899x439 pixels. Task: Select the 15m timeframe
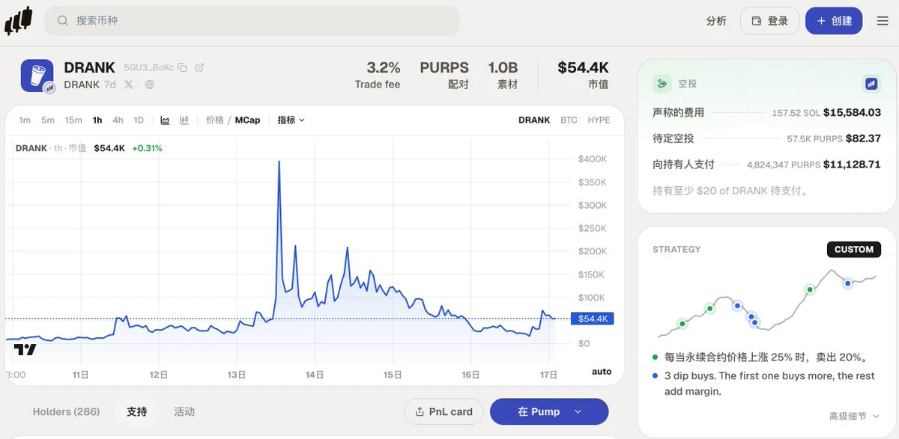click(x=73, y=120)
